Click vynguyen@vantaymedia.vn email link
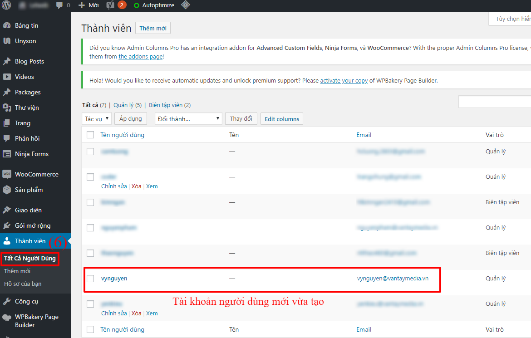The image size is (531, 338). click(393, 279)
